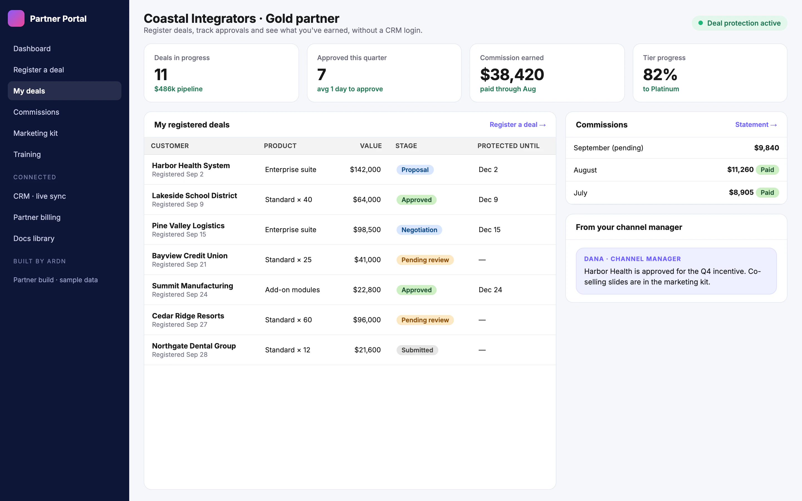Open the Training section
Image resolution: width=802 pixels, height=501 pixels.
pos(65,154)
